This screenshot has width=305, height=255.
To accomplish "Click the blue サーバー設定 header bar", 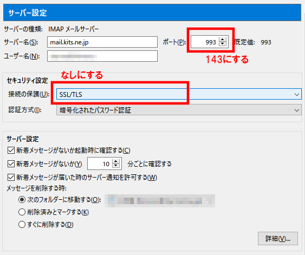I will coord(152,12).
